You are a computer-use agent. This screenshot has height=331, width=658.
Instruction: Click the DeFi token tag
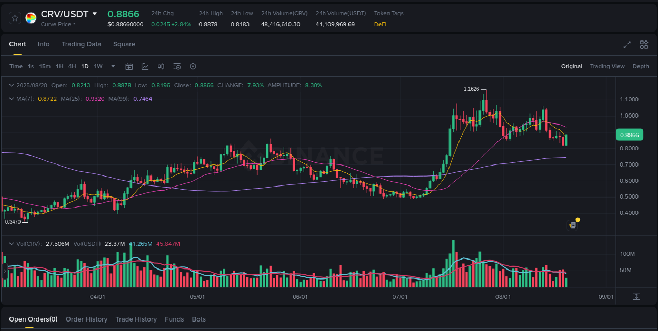[380, 24]
